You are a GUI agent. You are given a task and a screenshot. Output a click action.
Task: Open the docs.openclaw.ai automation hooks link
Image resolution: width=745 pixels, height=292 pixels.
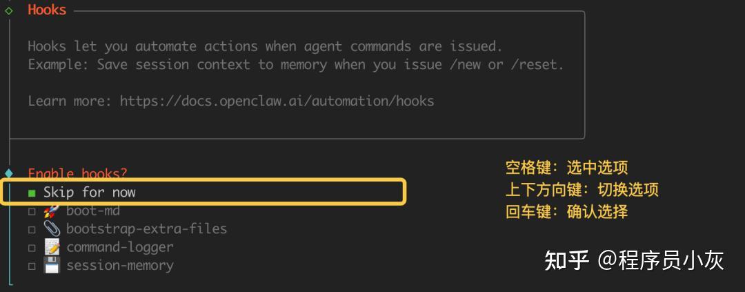pos(277,101)
